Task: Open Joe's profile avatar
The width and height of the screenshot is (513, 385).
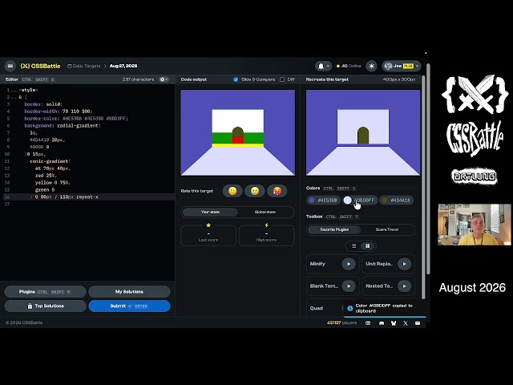Action: click(x=388, y=66)
